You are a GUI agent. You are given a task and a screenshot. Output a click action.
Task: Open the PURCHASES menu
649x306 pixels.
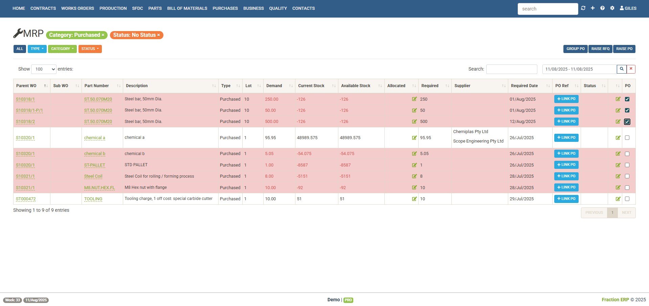225,8
